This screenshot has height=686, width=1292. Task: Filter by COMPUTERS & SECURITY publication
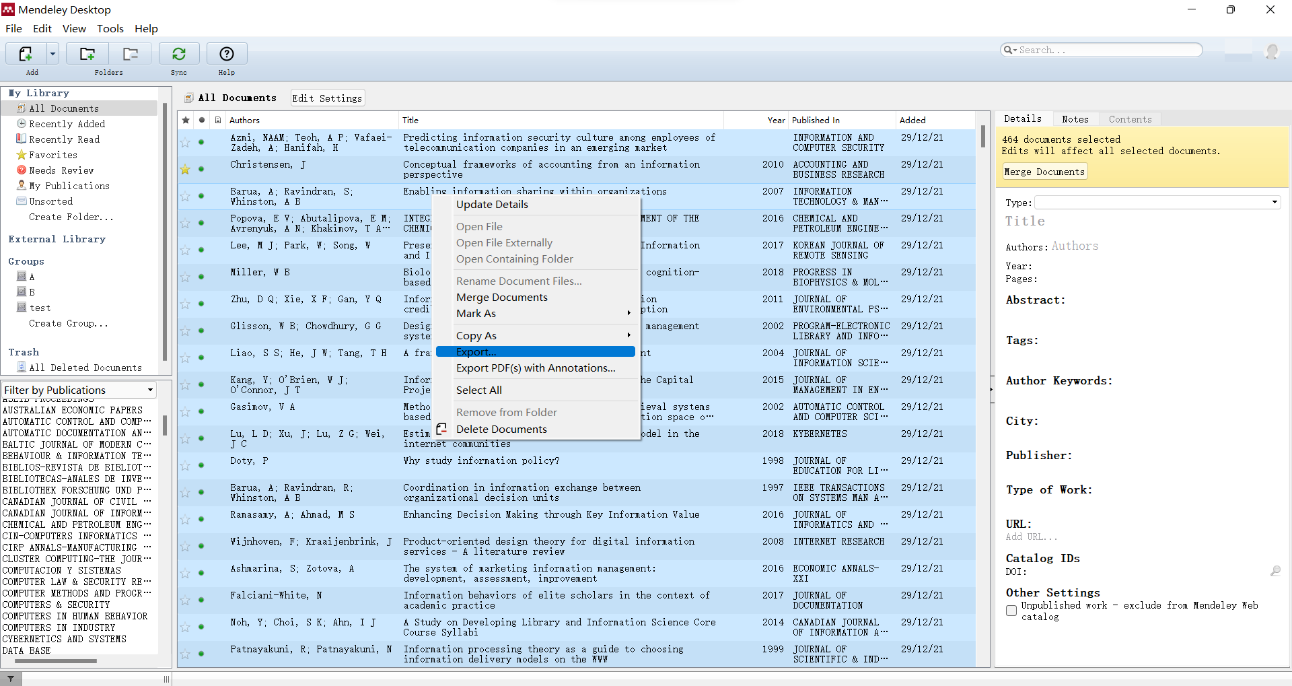(x=56, y=605)
